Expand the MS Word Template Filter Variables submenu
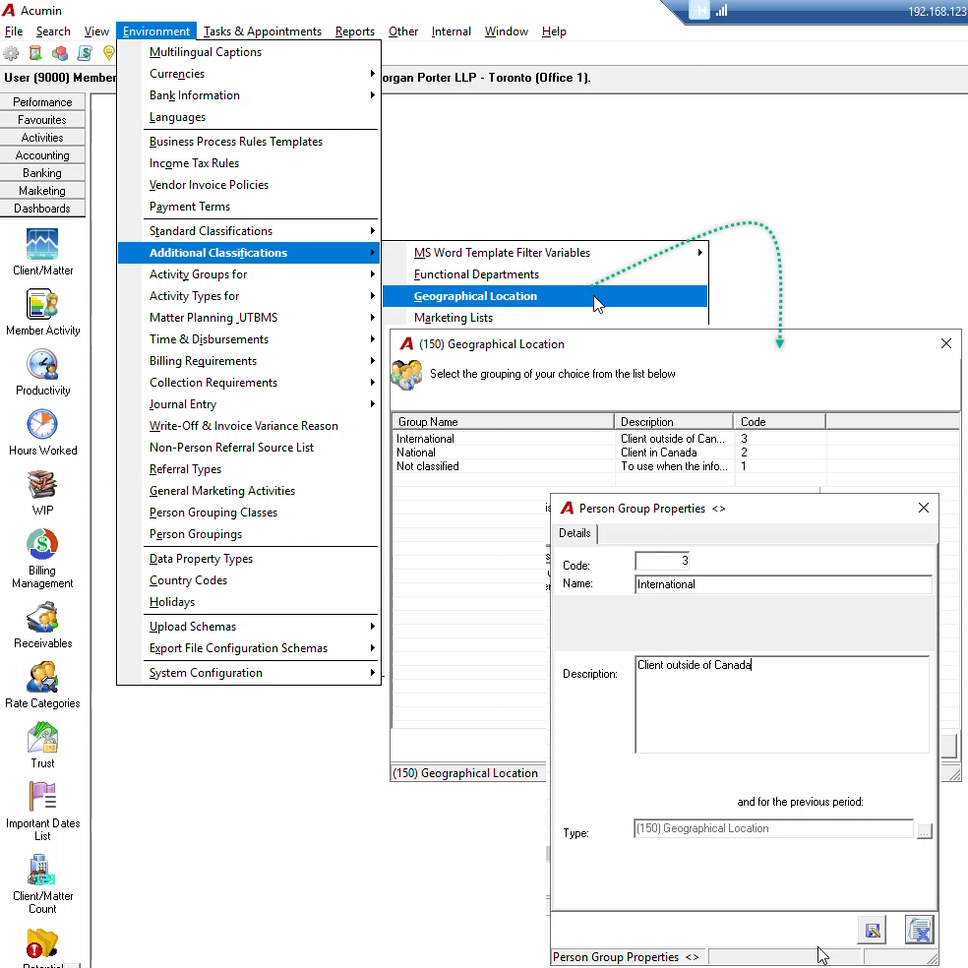Image resolution: width=968 pixels, height=968 pixels. click(545, 253)
